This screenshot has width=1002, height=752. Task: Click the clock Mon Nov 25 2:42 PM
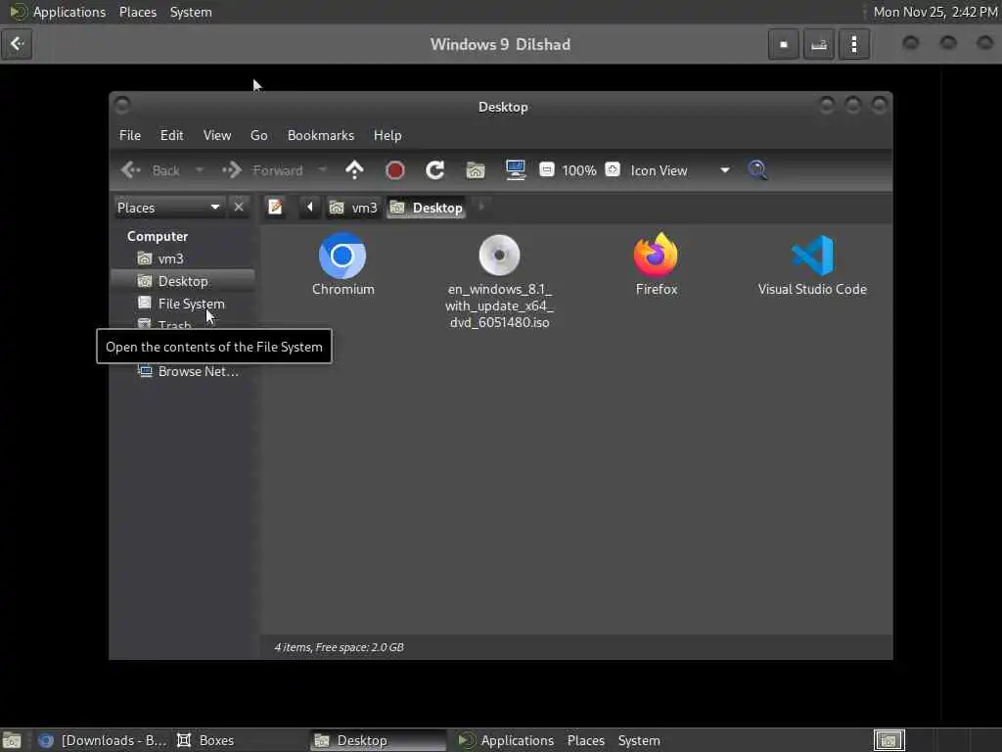coord(934,12)
